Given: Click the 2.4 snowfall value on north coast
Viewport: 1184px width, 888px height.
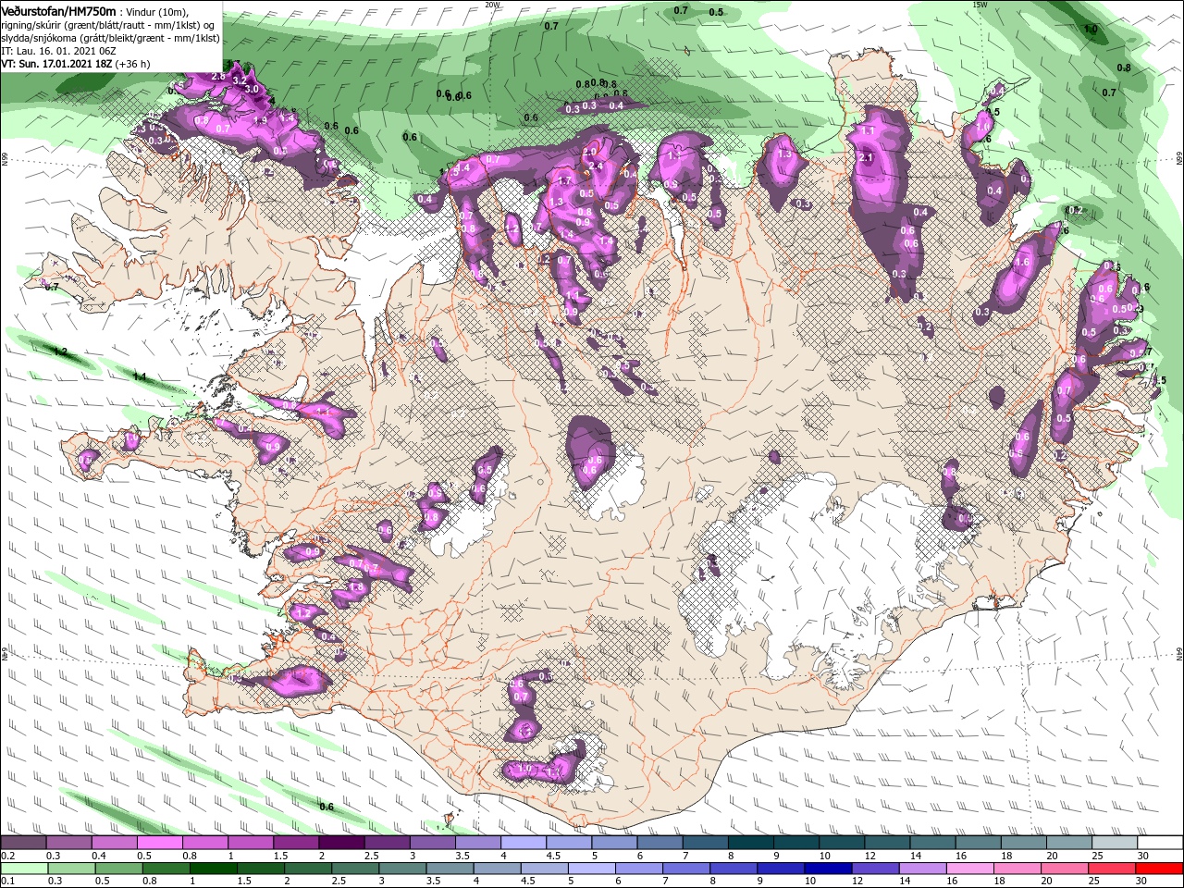Looking at the screenshot, I should [596, 166].
